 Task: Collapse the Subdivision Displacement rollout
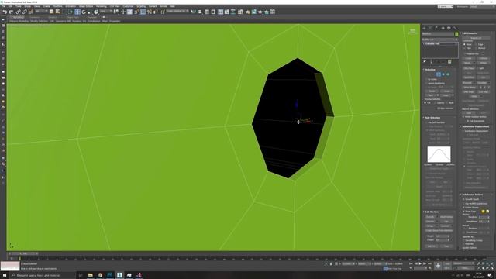475,126
